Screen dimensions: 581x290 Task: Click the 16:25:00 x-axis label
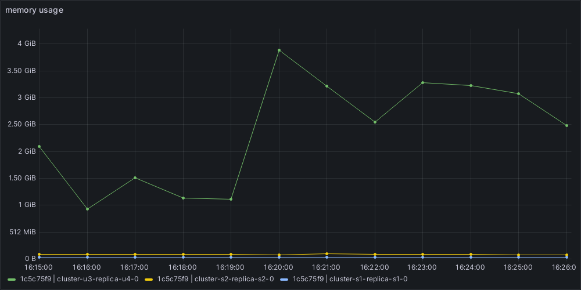pyautogui.click(x=518, y=267)
